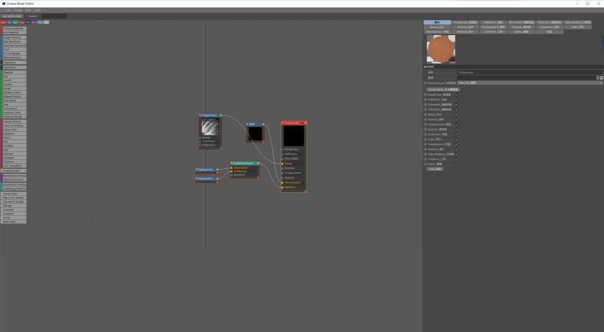Viewport: 604px width, 332px height.
Task: Toggle the purple Ems filter tag
Action: pos(34,22)
